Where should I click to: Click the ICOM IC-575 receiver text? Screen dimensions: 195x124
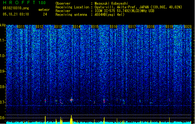point(124,11)
